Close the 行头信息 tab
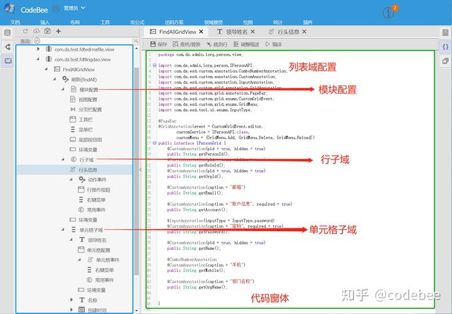 304,31
